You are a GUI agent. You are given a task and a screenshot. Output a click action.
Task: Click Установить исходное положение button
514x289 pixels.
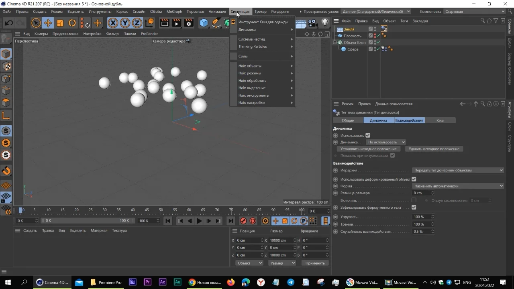coord(368,149)
